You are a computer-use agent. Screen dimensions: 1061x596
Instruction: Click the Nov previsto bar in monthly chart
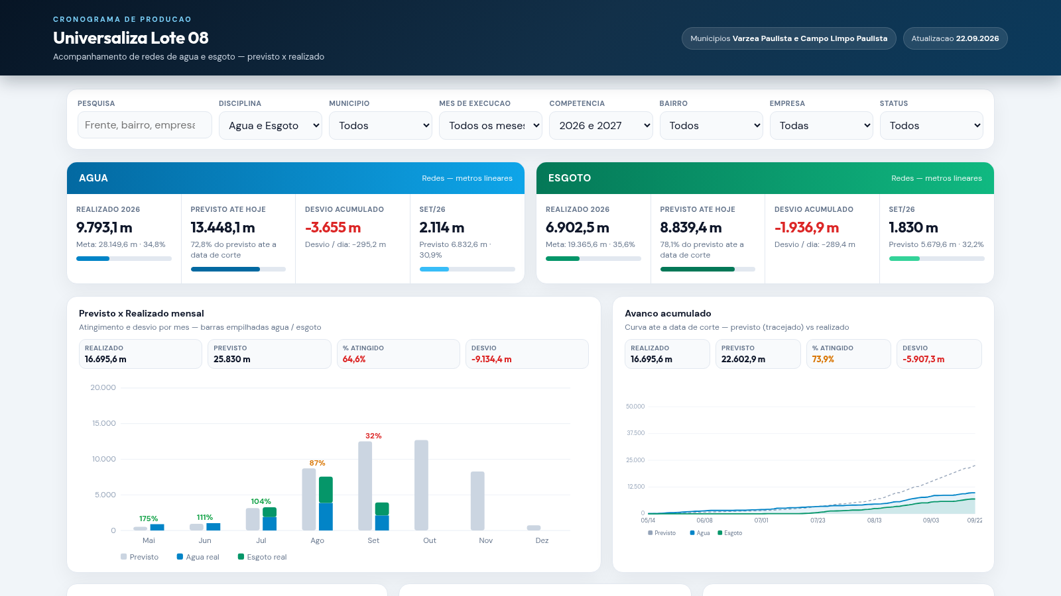[477, 501]
